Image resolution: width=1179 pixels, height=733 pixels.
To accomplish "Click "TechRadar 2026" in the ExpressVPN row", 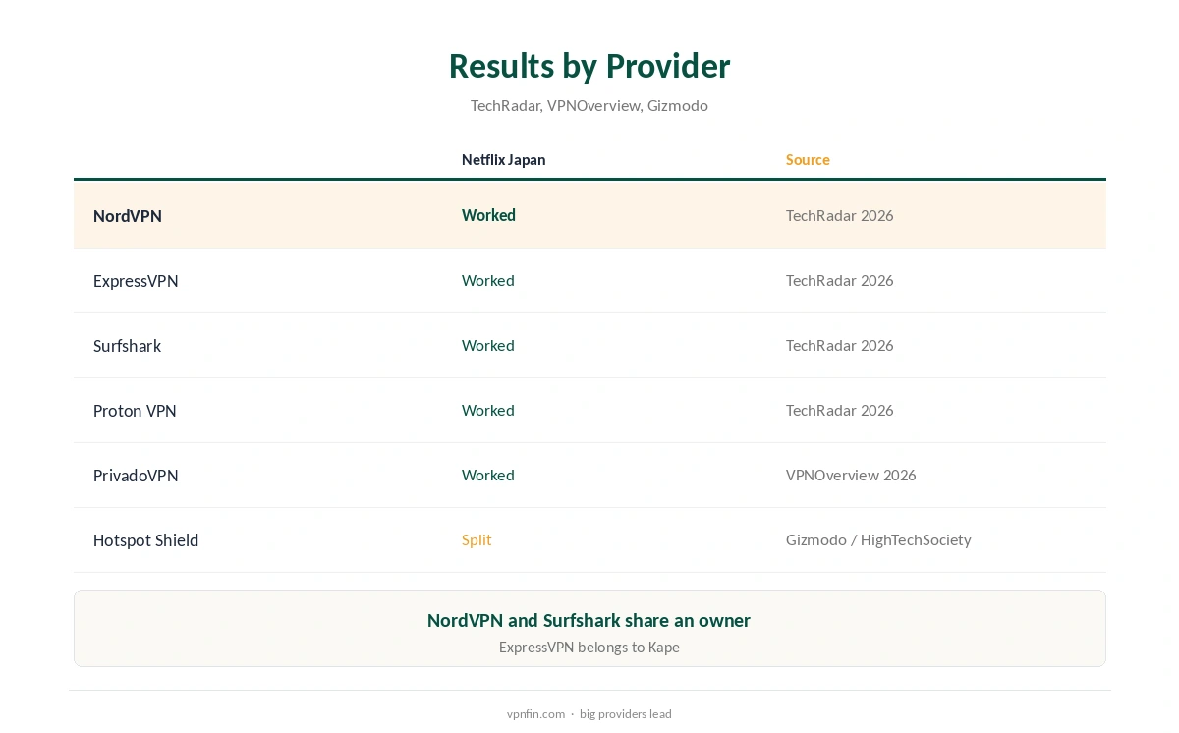I will 840,280.
